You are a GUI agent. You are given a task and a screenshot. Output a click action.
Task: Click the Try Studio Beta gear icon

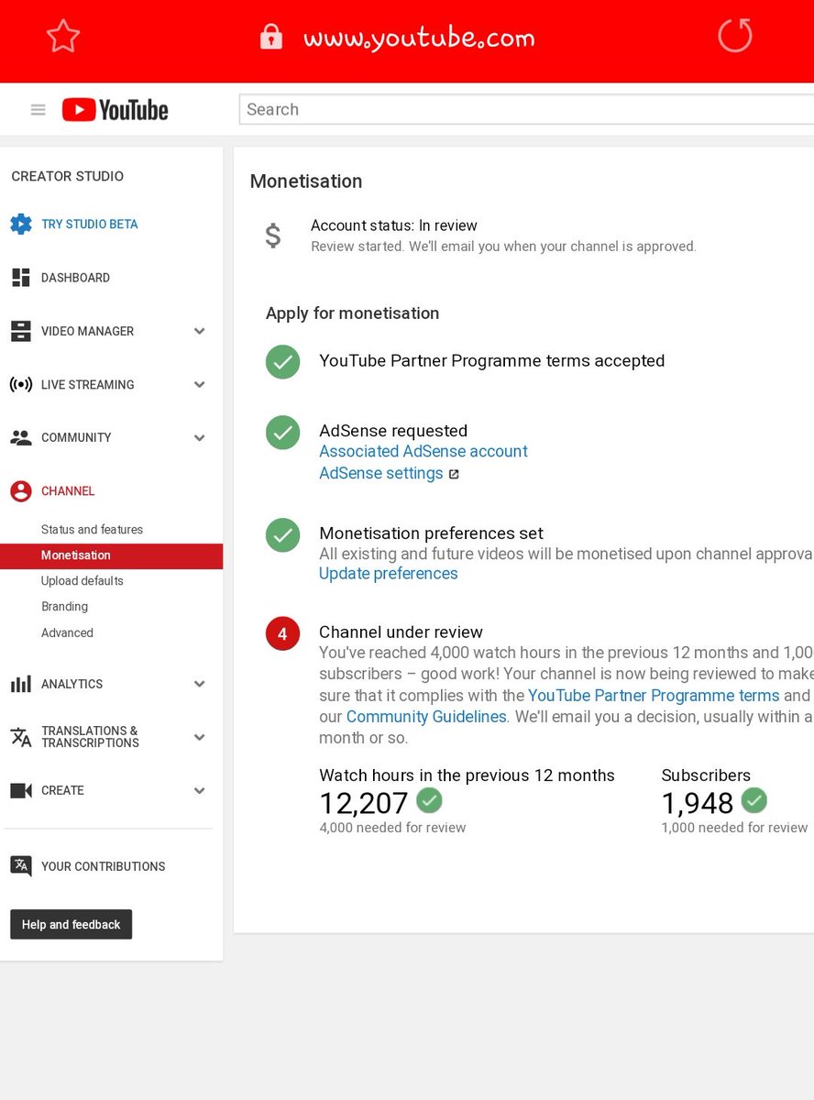(x=21, y=224)
